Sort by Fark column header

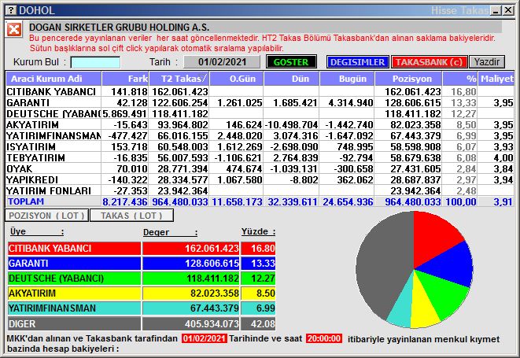tap(125, 79)
